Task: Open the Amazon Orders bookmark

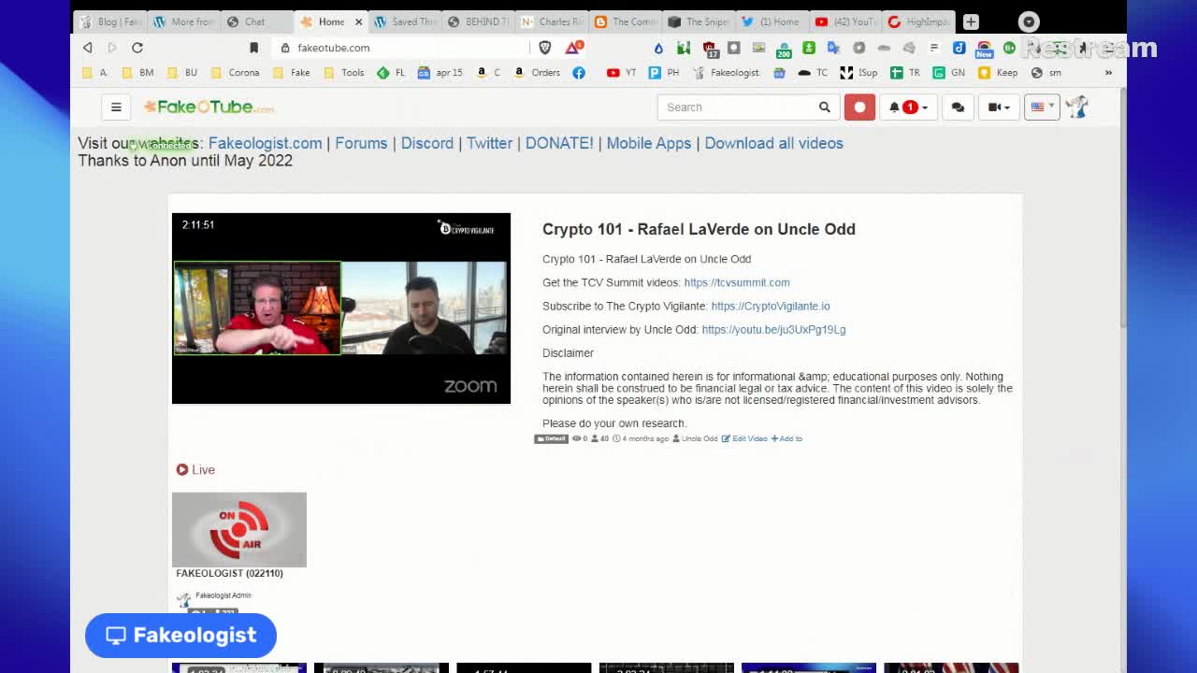Action: 537,72
